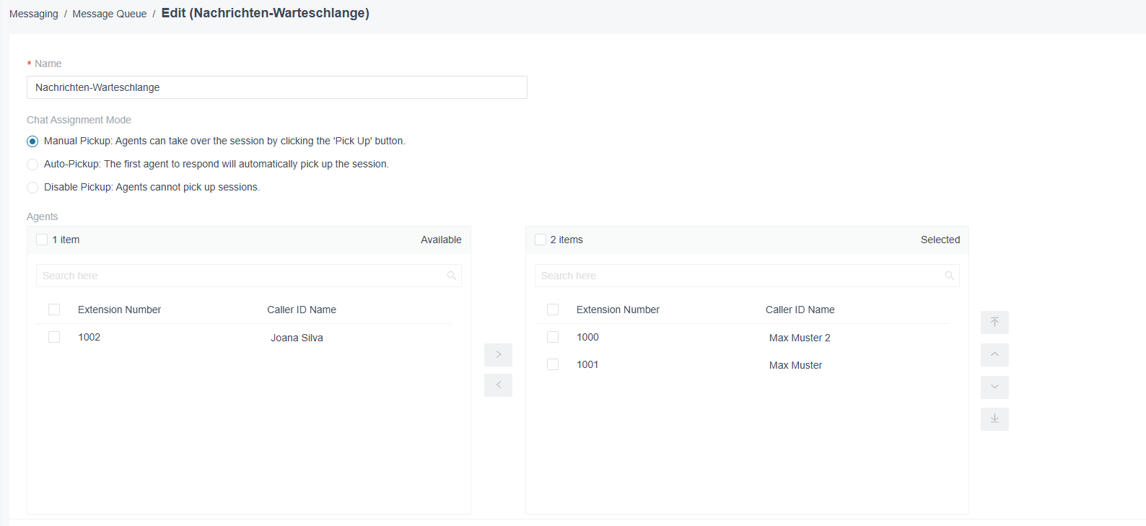Click the search icon in Available list
Image resolution: width=1146 pixels, height=526 pixels.
click(452, 276)
